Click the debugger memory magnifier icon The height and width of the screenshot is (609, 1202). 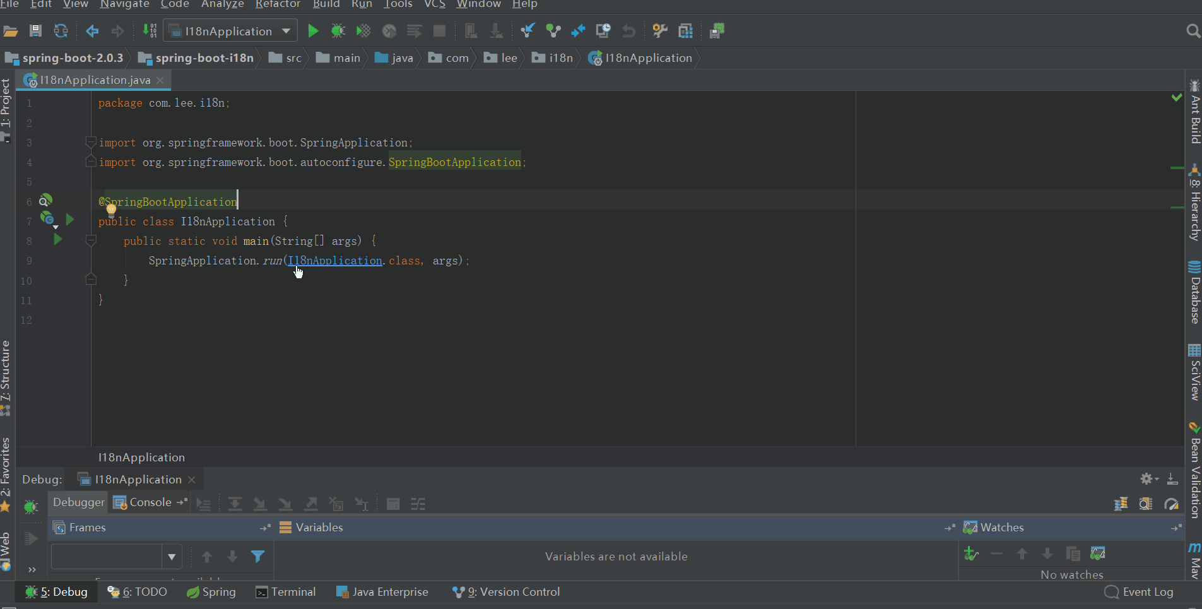point(1146,504)
